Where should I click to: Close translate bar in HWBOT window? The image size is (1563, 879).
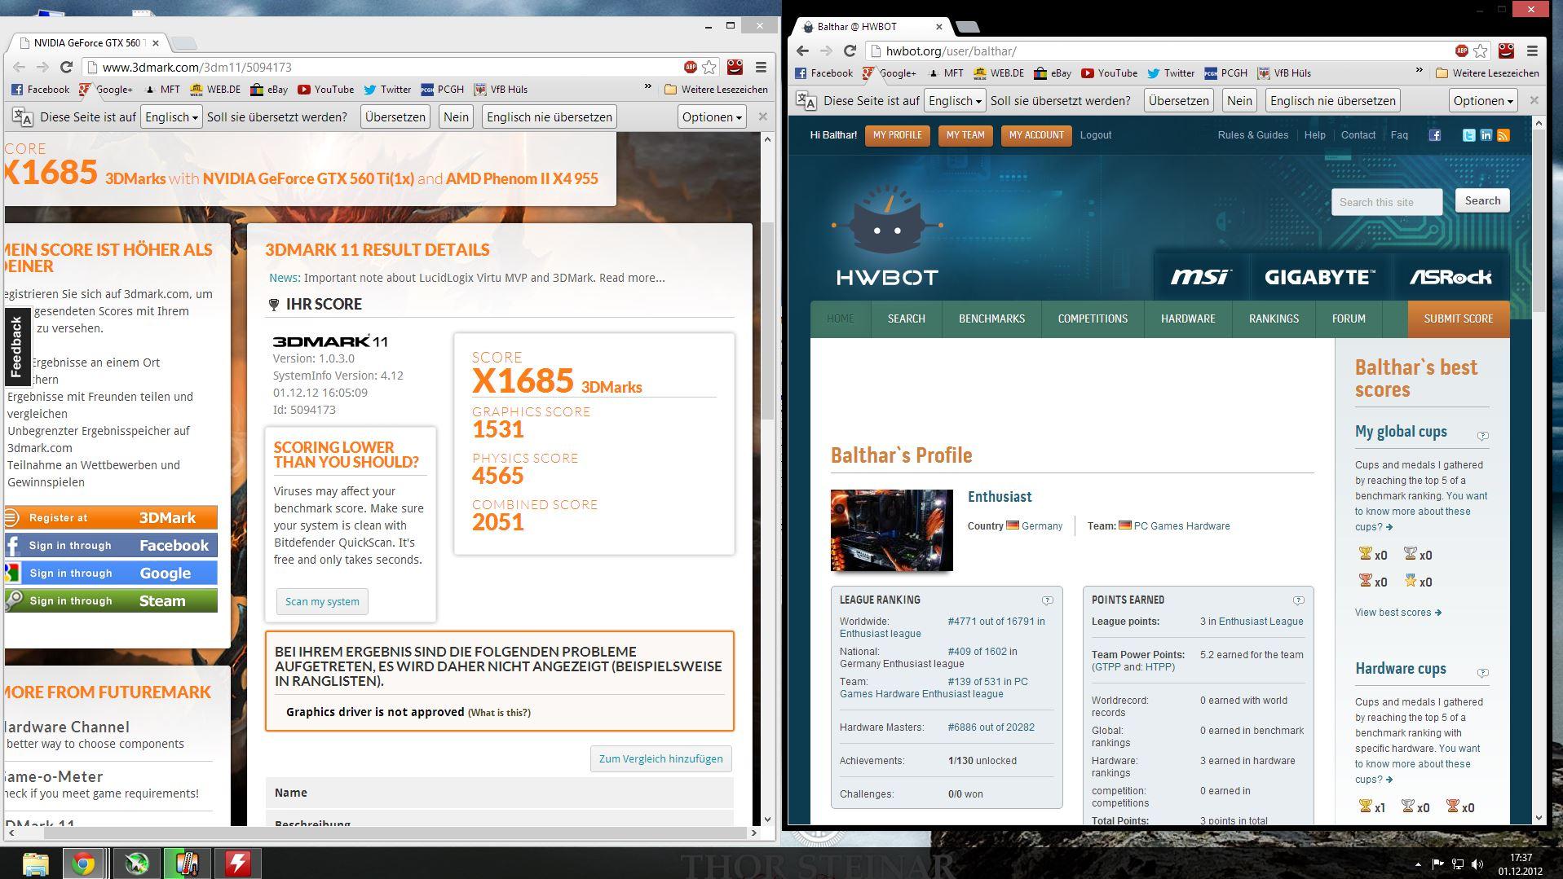click(x=1534, y=100)
